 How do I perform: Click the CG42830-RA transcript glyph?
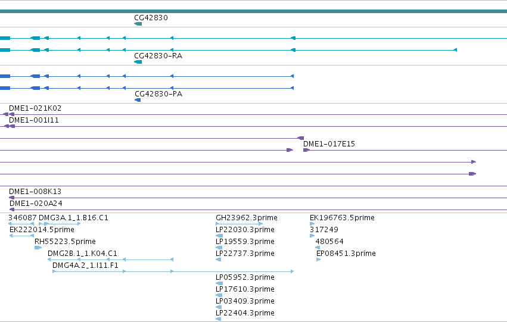coord(138,62)
